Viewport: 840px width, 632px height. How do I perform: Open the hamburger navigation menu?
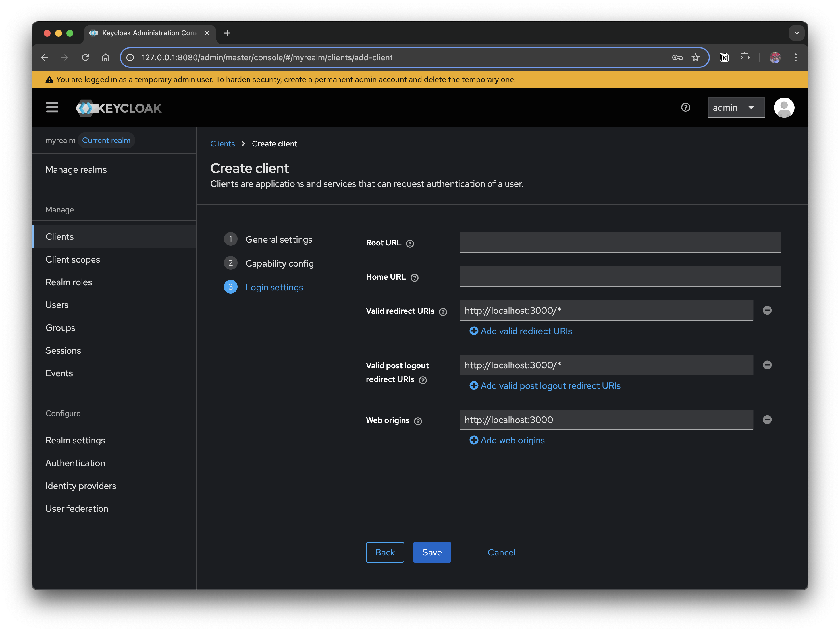[52, 108]
